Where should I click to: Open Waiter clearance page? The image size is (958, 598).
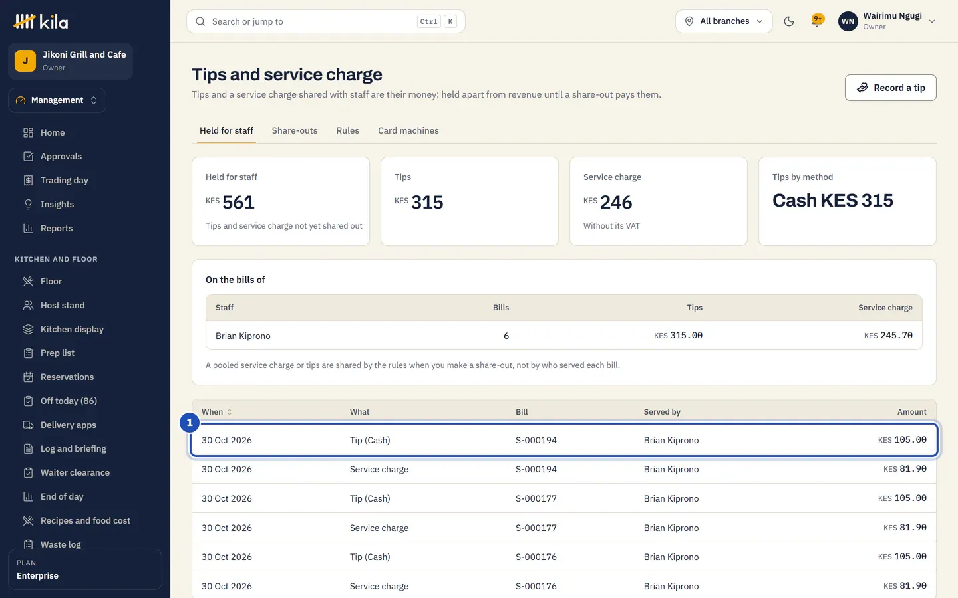point(75,472)
